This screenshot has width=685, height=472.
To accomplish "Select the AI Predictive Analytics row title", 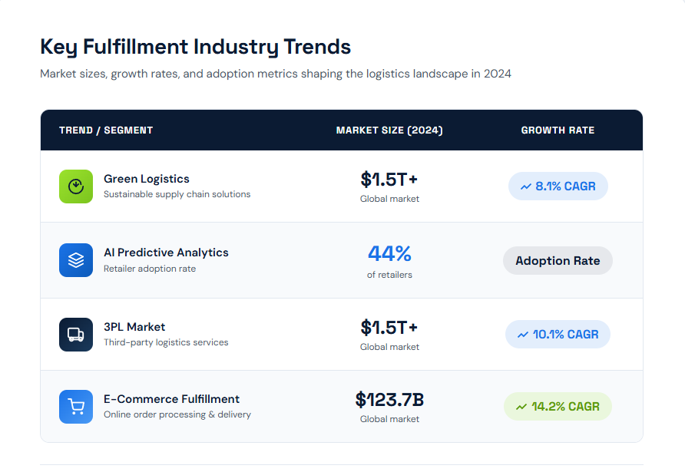I will tap(166, 253).
